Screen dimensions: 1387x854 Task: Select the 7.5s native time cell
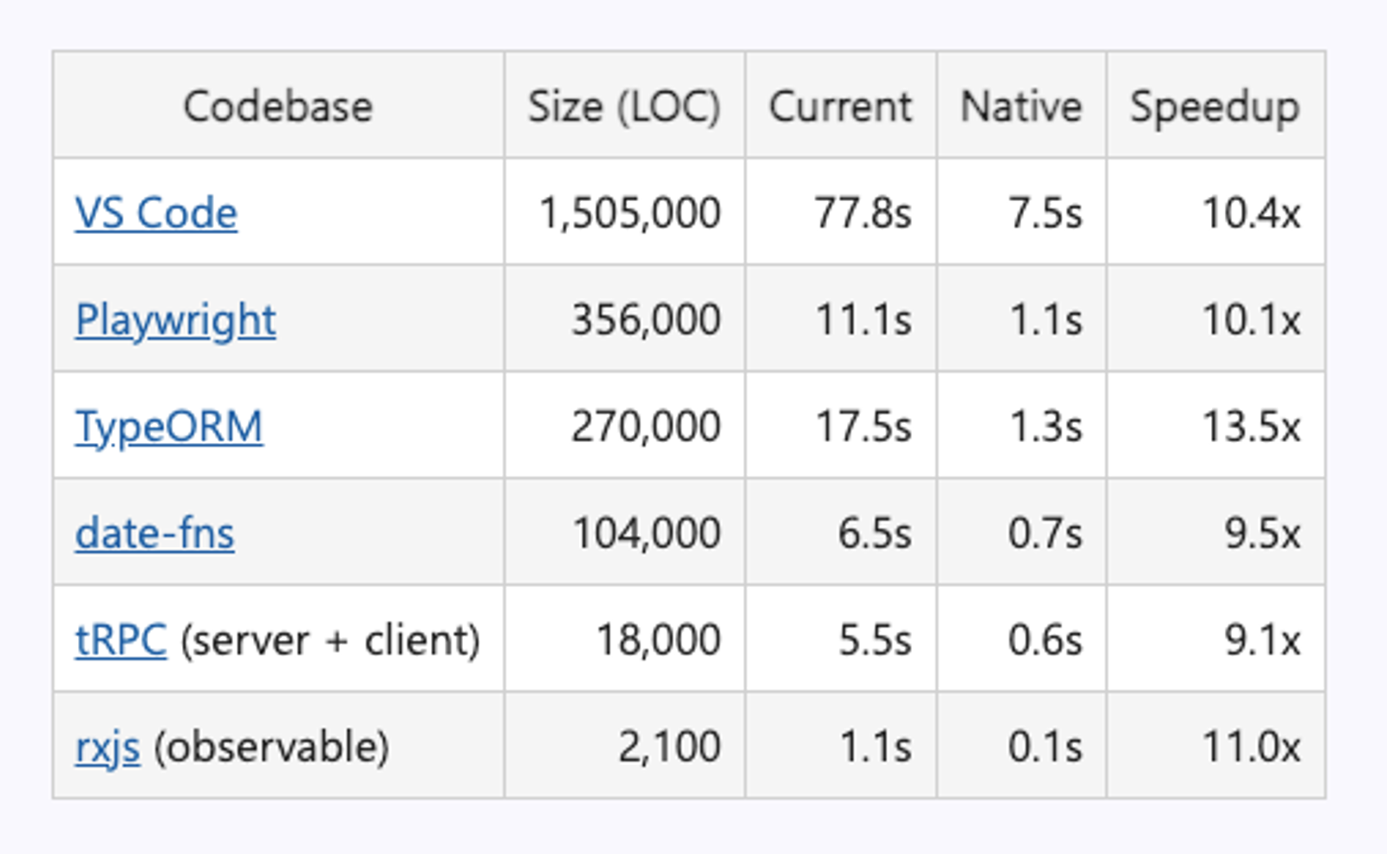pyautogui.click(x=1021, y=212)
